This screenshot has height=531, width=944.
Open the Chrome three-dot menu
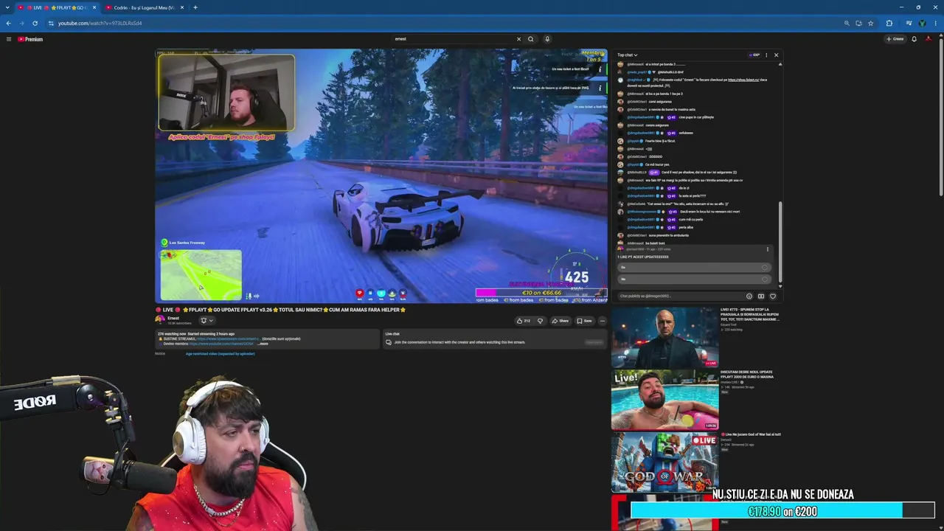935,23
